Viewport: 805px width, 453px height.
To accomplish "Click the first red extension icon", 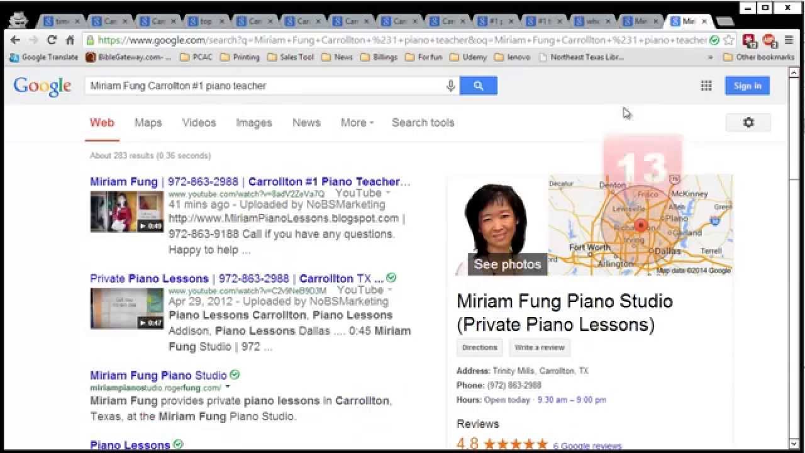I will pos(750,40).
